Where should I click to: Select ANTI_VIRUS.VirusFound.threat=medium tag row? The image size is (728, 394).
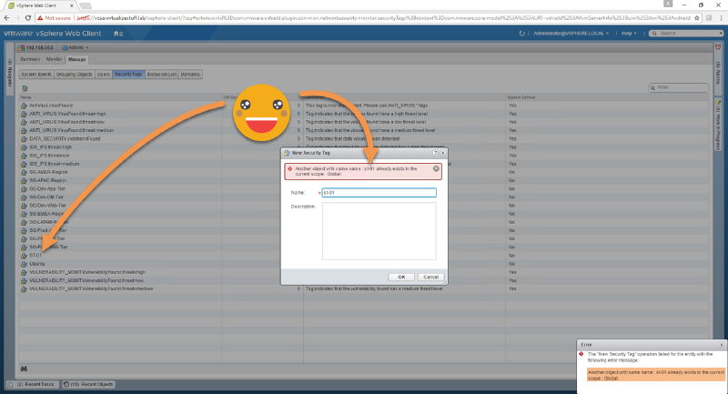tap(365, 130)
